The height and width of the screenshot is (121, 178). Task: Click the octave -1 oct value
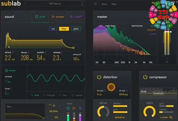click(8, 81)
